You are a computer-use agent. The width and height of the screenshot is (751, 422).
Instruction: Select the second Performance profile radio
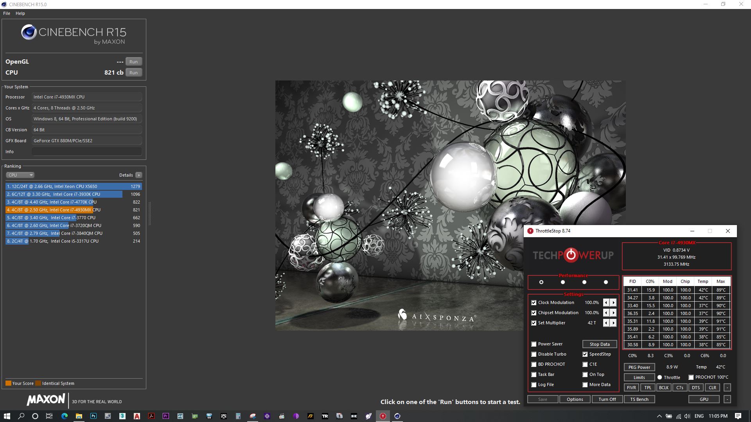[563, 282]
